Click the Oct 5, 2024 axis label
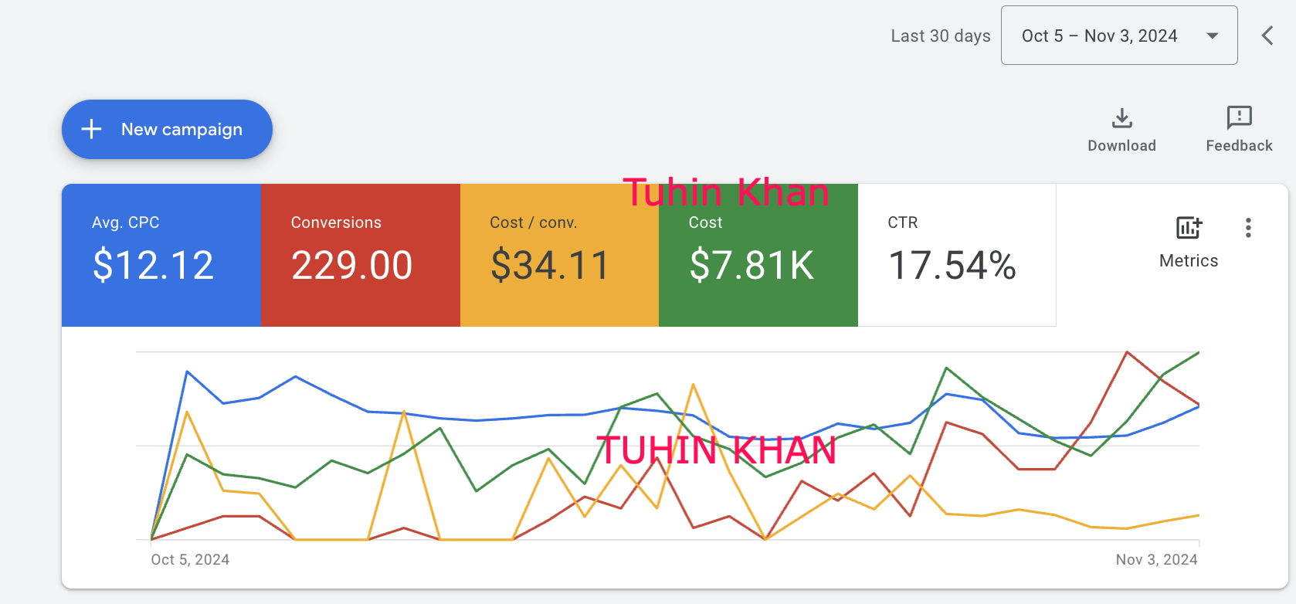1296x604 pixels. click(190, 560)
